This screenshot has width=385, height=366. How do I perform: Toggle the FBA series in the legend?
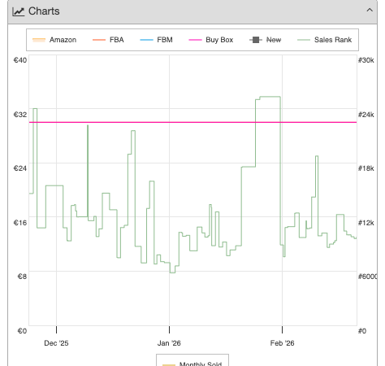(x=108, y=40)
